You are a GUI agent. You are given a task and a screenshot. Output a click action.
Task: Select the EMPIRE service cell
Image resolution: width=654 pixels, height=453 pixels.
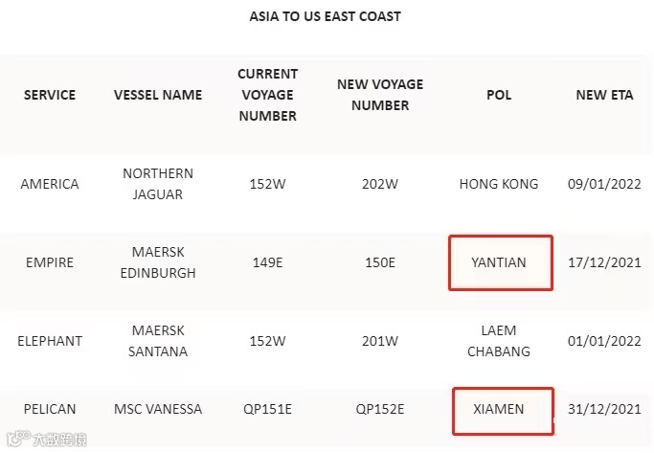(50, 262)
